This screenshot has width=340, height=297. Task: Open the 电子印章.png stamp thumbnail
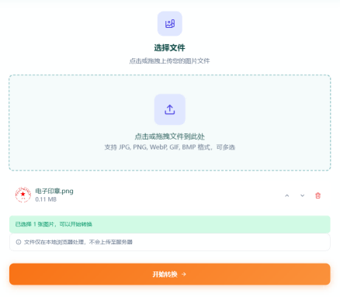(x=23, y=195)
